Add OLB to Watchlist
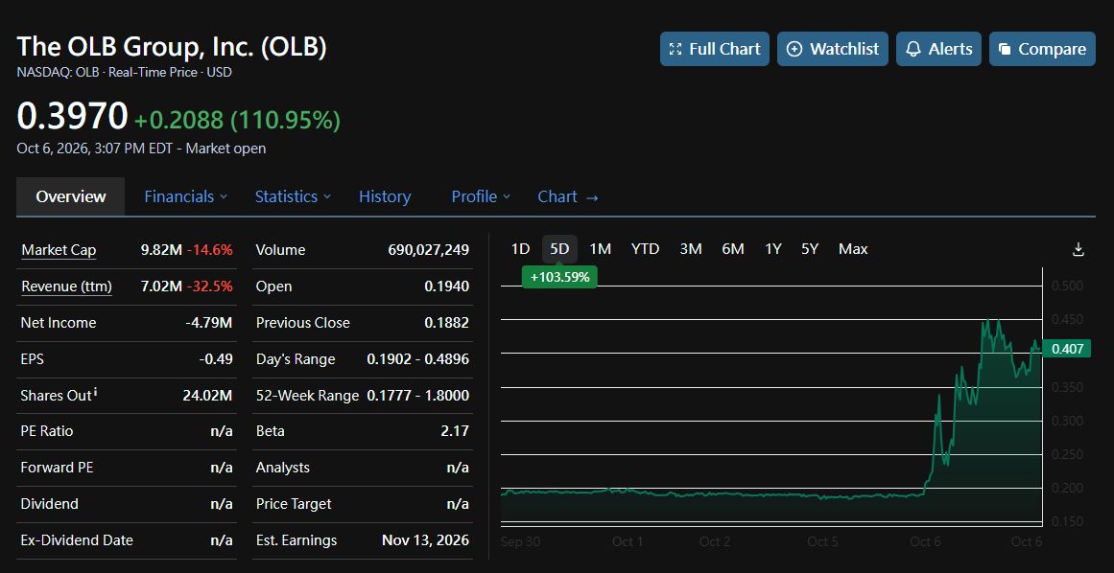The height and width of the screenshot is (573, 1114). point(833,49)
